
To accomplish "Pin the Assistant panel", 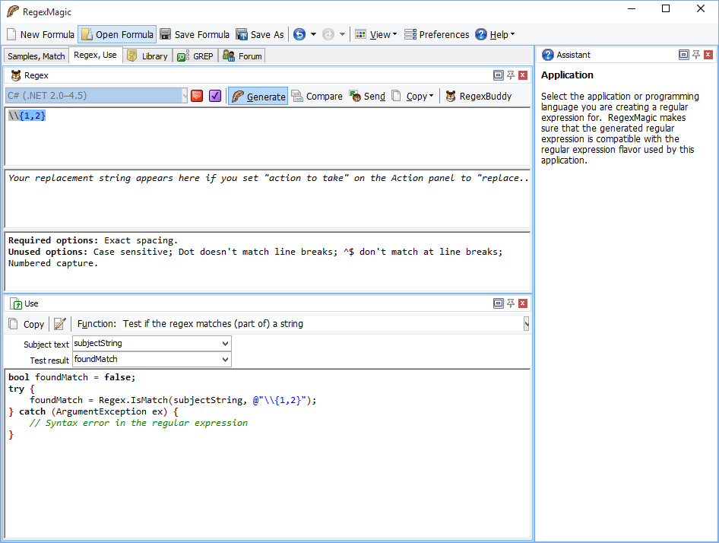I will coord(697,54).
